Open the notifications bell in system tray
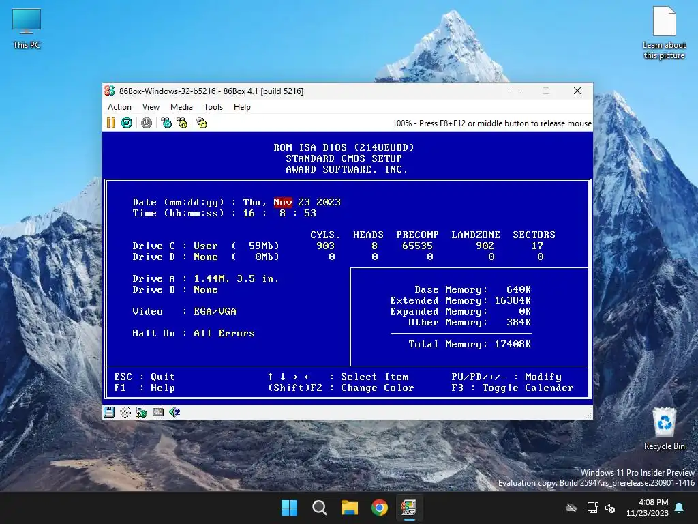 679,508
